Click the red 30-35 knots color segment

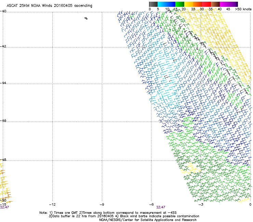(x=207, y=4)
